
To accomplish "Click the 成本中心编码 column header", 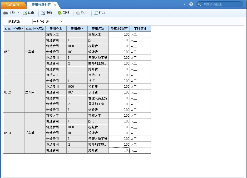I will click(14, 29).
